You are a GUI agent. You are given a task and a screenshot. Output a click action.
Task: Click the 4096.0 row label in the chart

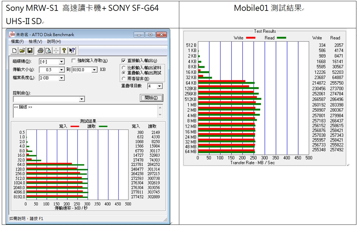coord(19,192)
